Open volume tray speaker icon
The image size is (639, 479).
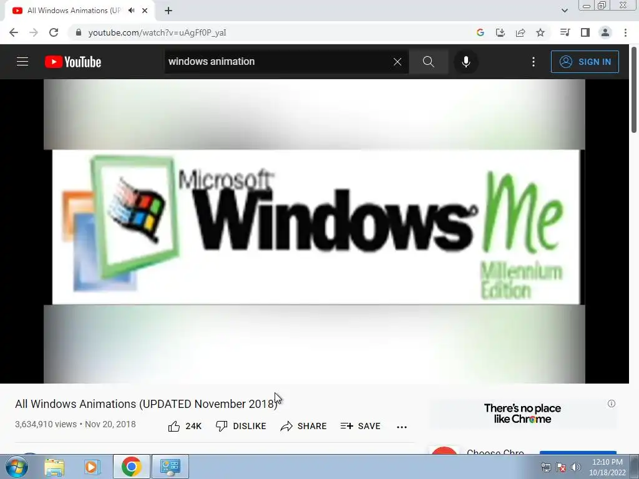coord(576,467)
